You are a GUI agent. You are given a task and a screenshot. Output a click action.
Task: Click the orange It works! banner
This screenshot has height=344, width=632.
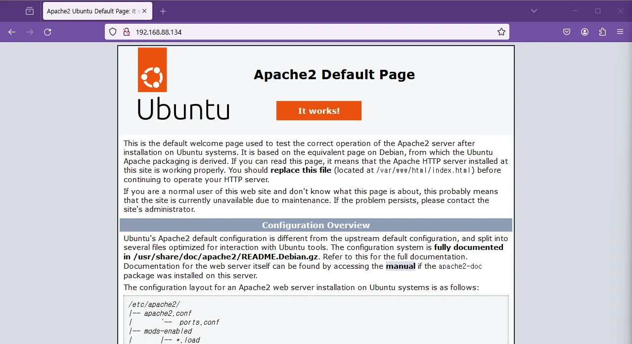pyautogui.click(x=319, y=111)
